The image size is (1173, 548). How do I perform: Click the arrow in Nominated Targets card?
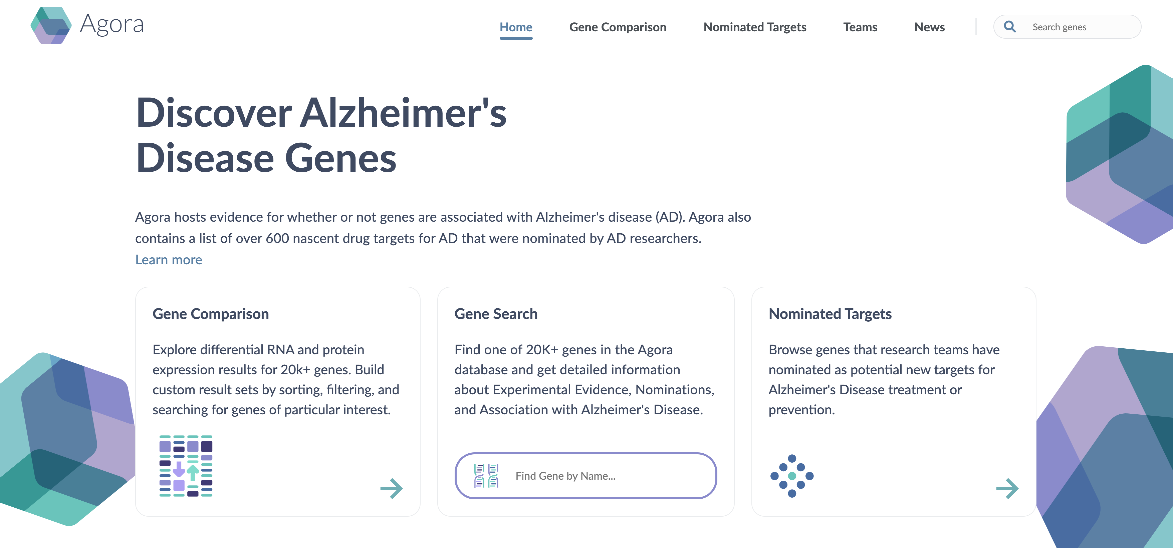pyautogui.click(x=1007, y=488)
